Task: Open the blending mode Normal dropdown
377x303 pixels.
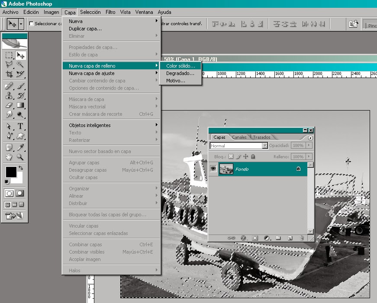Action: point(265,146)
